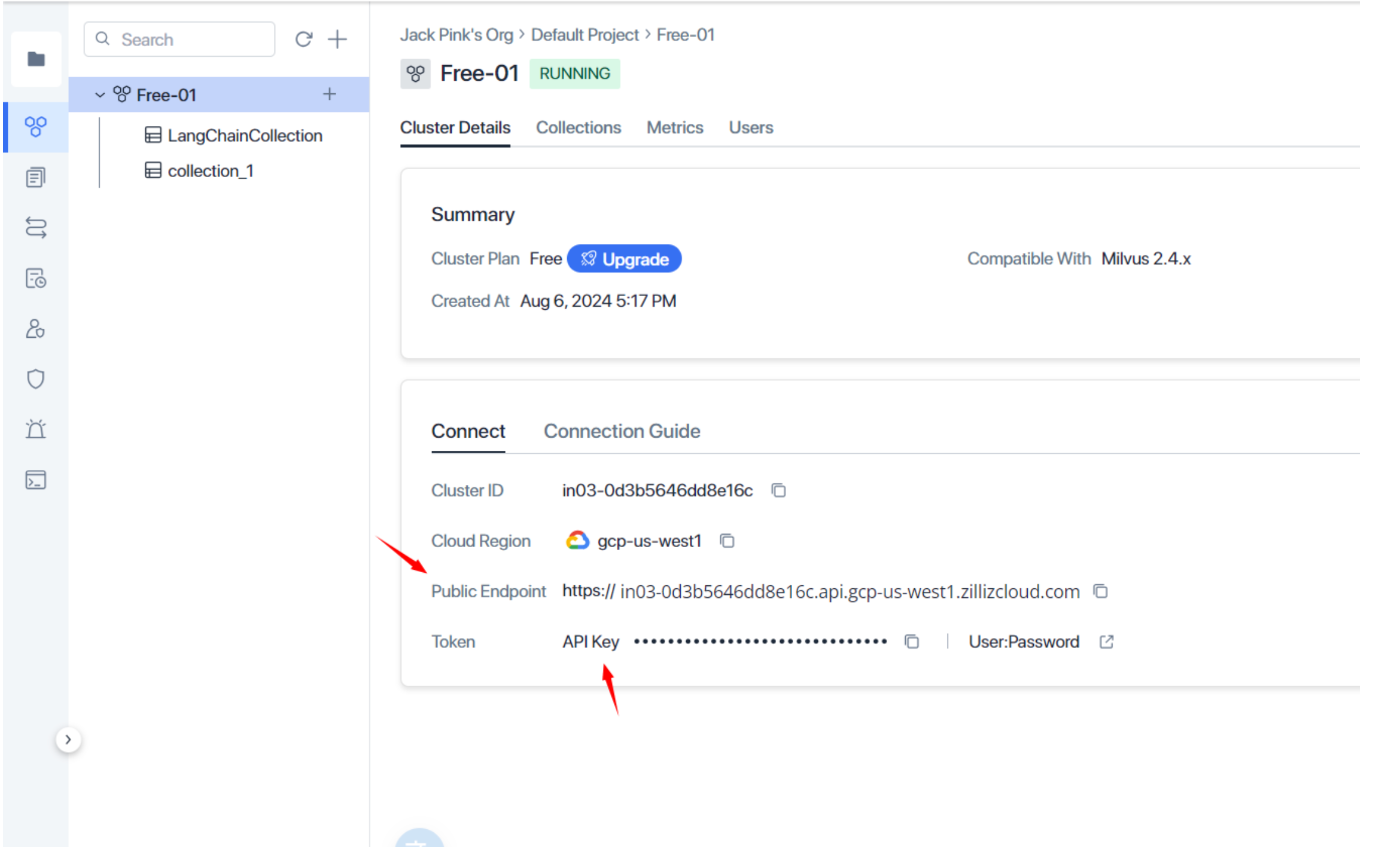The image size is (1376, 849).
Task: Select LangChainCollection in the tree
Action: click(245, 136)
